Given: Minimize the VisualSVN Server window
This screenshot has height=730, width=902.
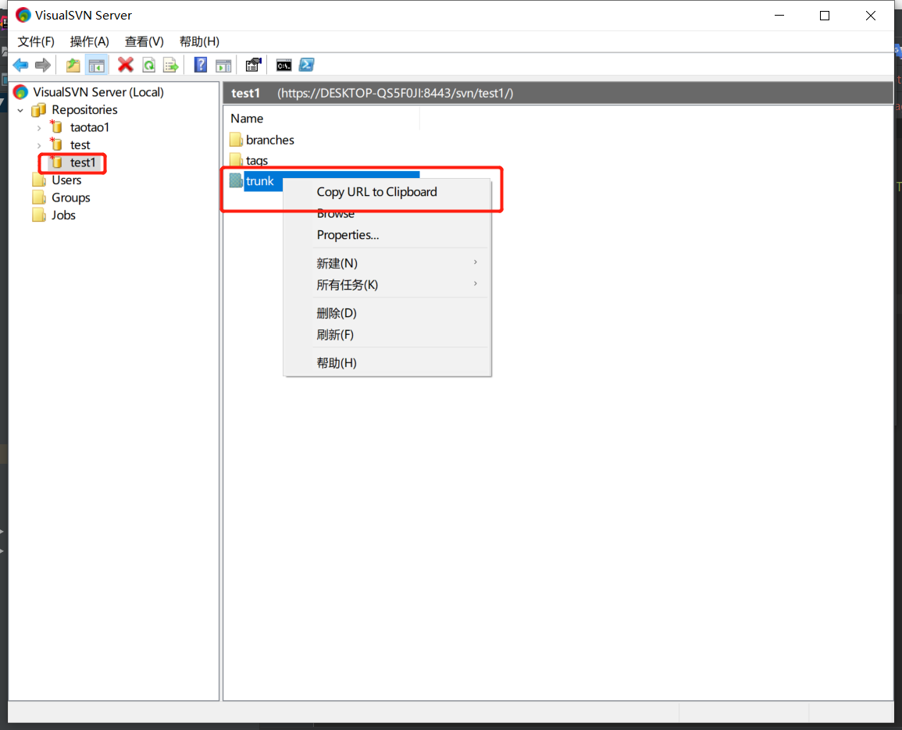Looking at the screenshot, I should (779, 16).
